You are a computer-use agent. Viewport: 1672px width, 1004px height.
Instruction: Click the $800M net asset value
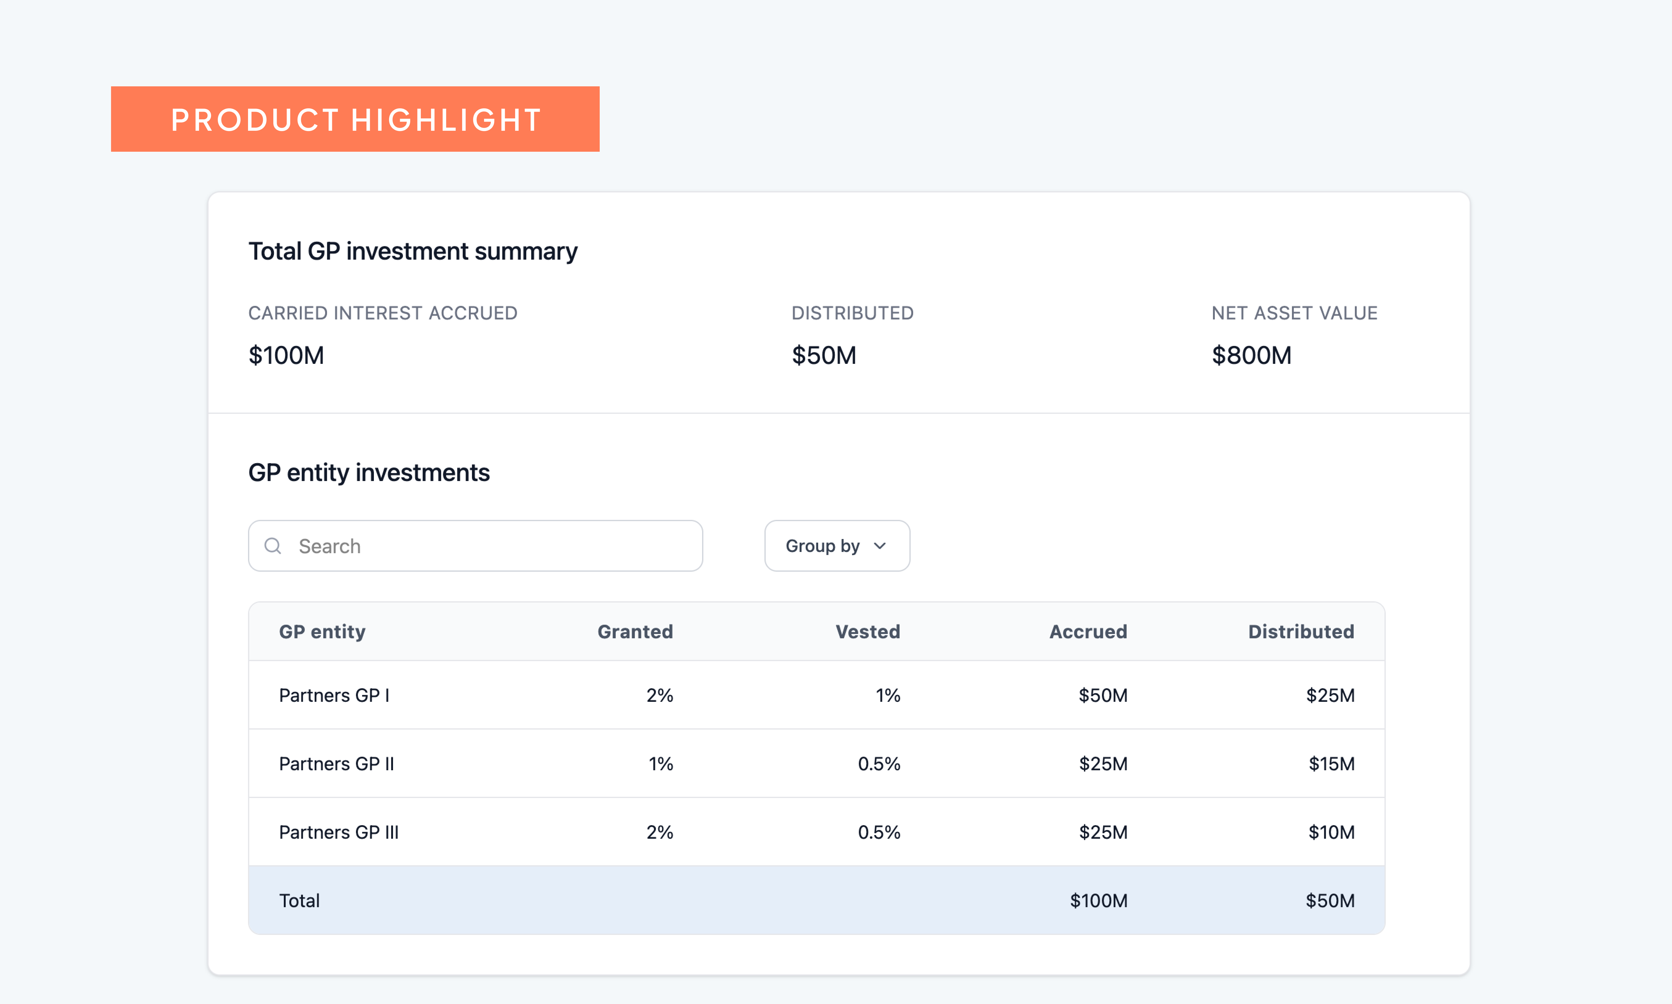pos(1251,355)
